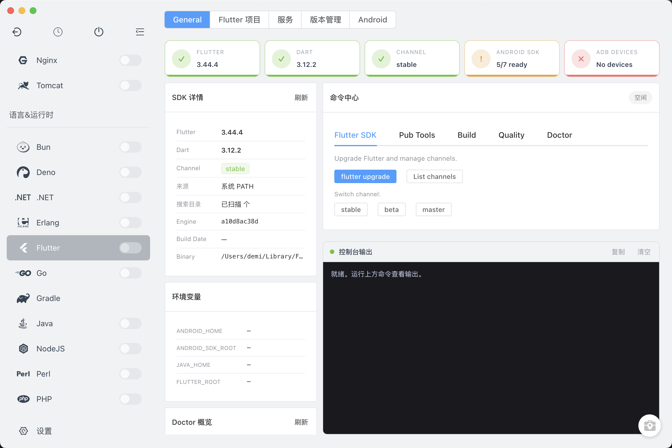Click the warning icon on ANDROID SDK card
This screenshot has width=672, height=448.
point(481,59)
